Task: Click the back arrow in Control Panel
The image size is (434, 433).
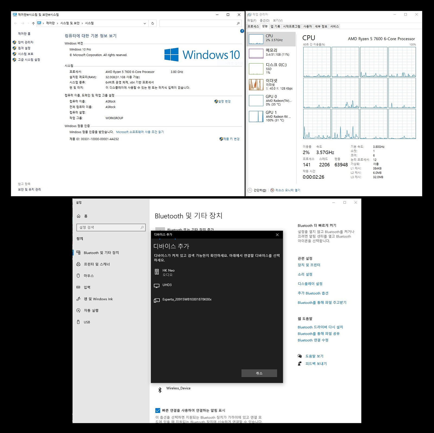Action: (16, 23)
